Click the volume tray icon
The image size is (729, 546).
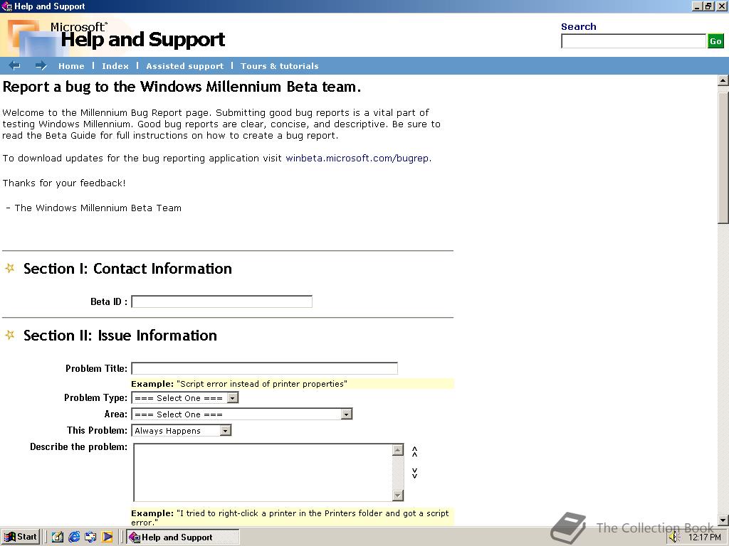675,537
